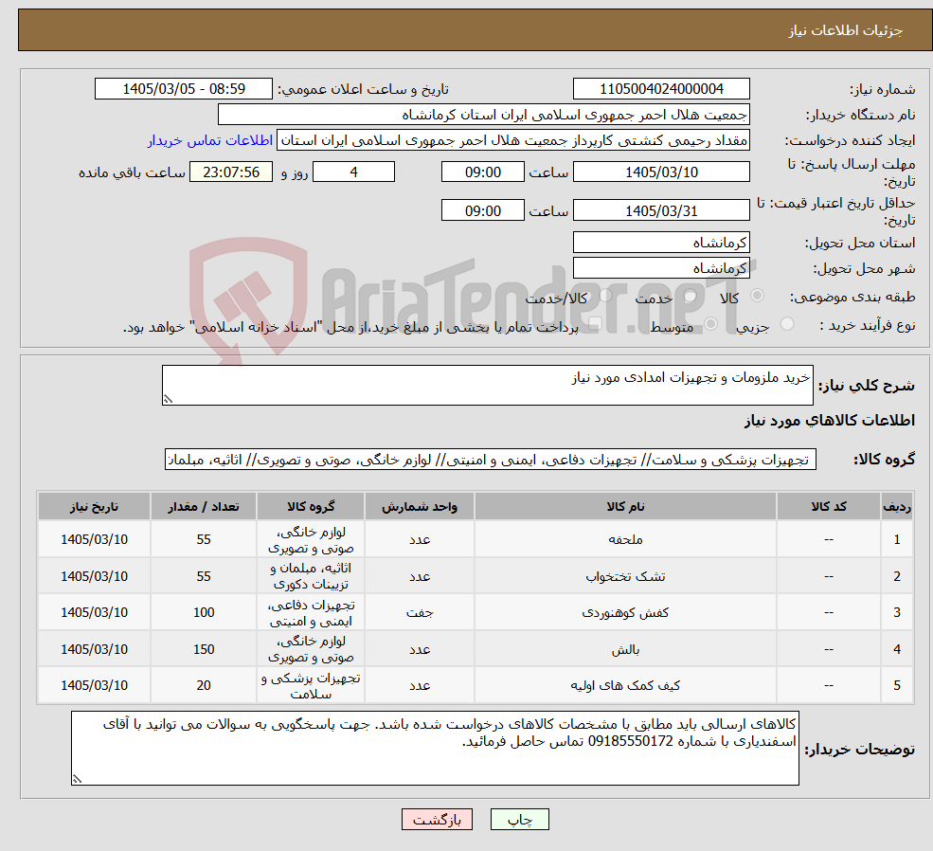Click the ردیف column header
Image resolution: width=933 pixels, height=851 pixels.
tap(897, 506)
